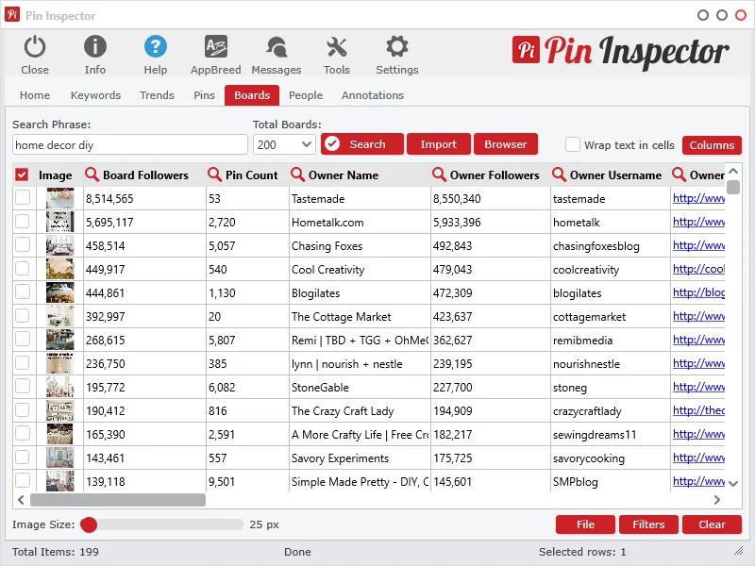Click inside the Search Phrase input field
The width and height of the screenshot is (755, 566).
pos(129,144)
